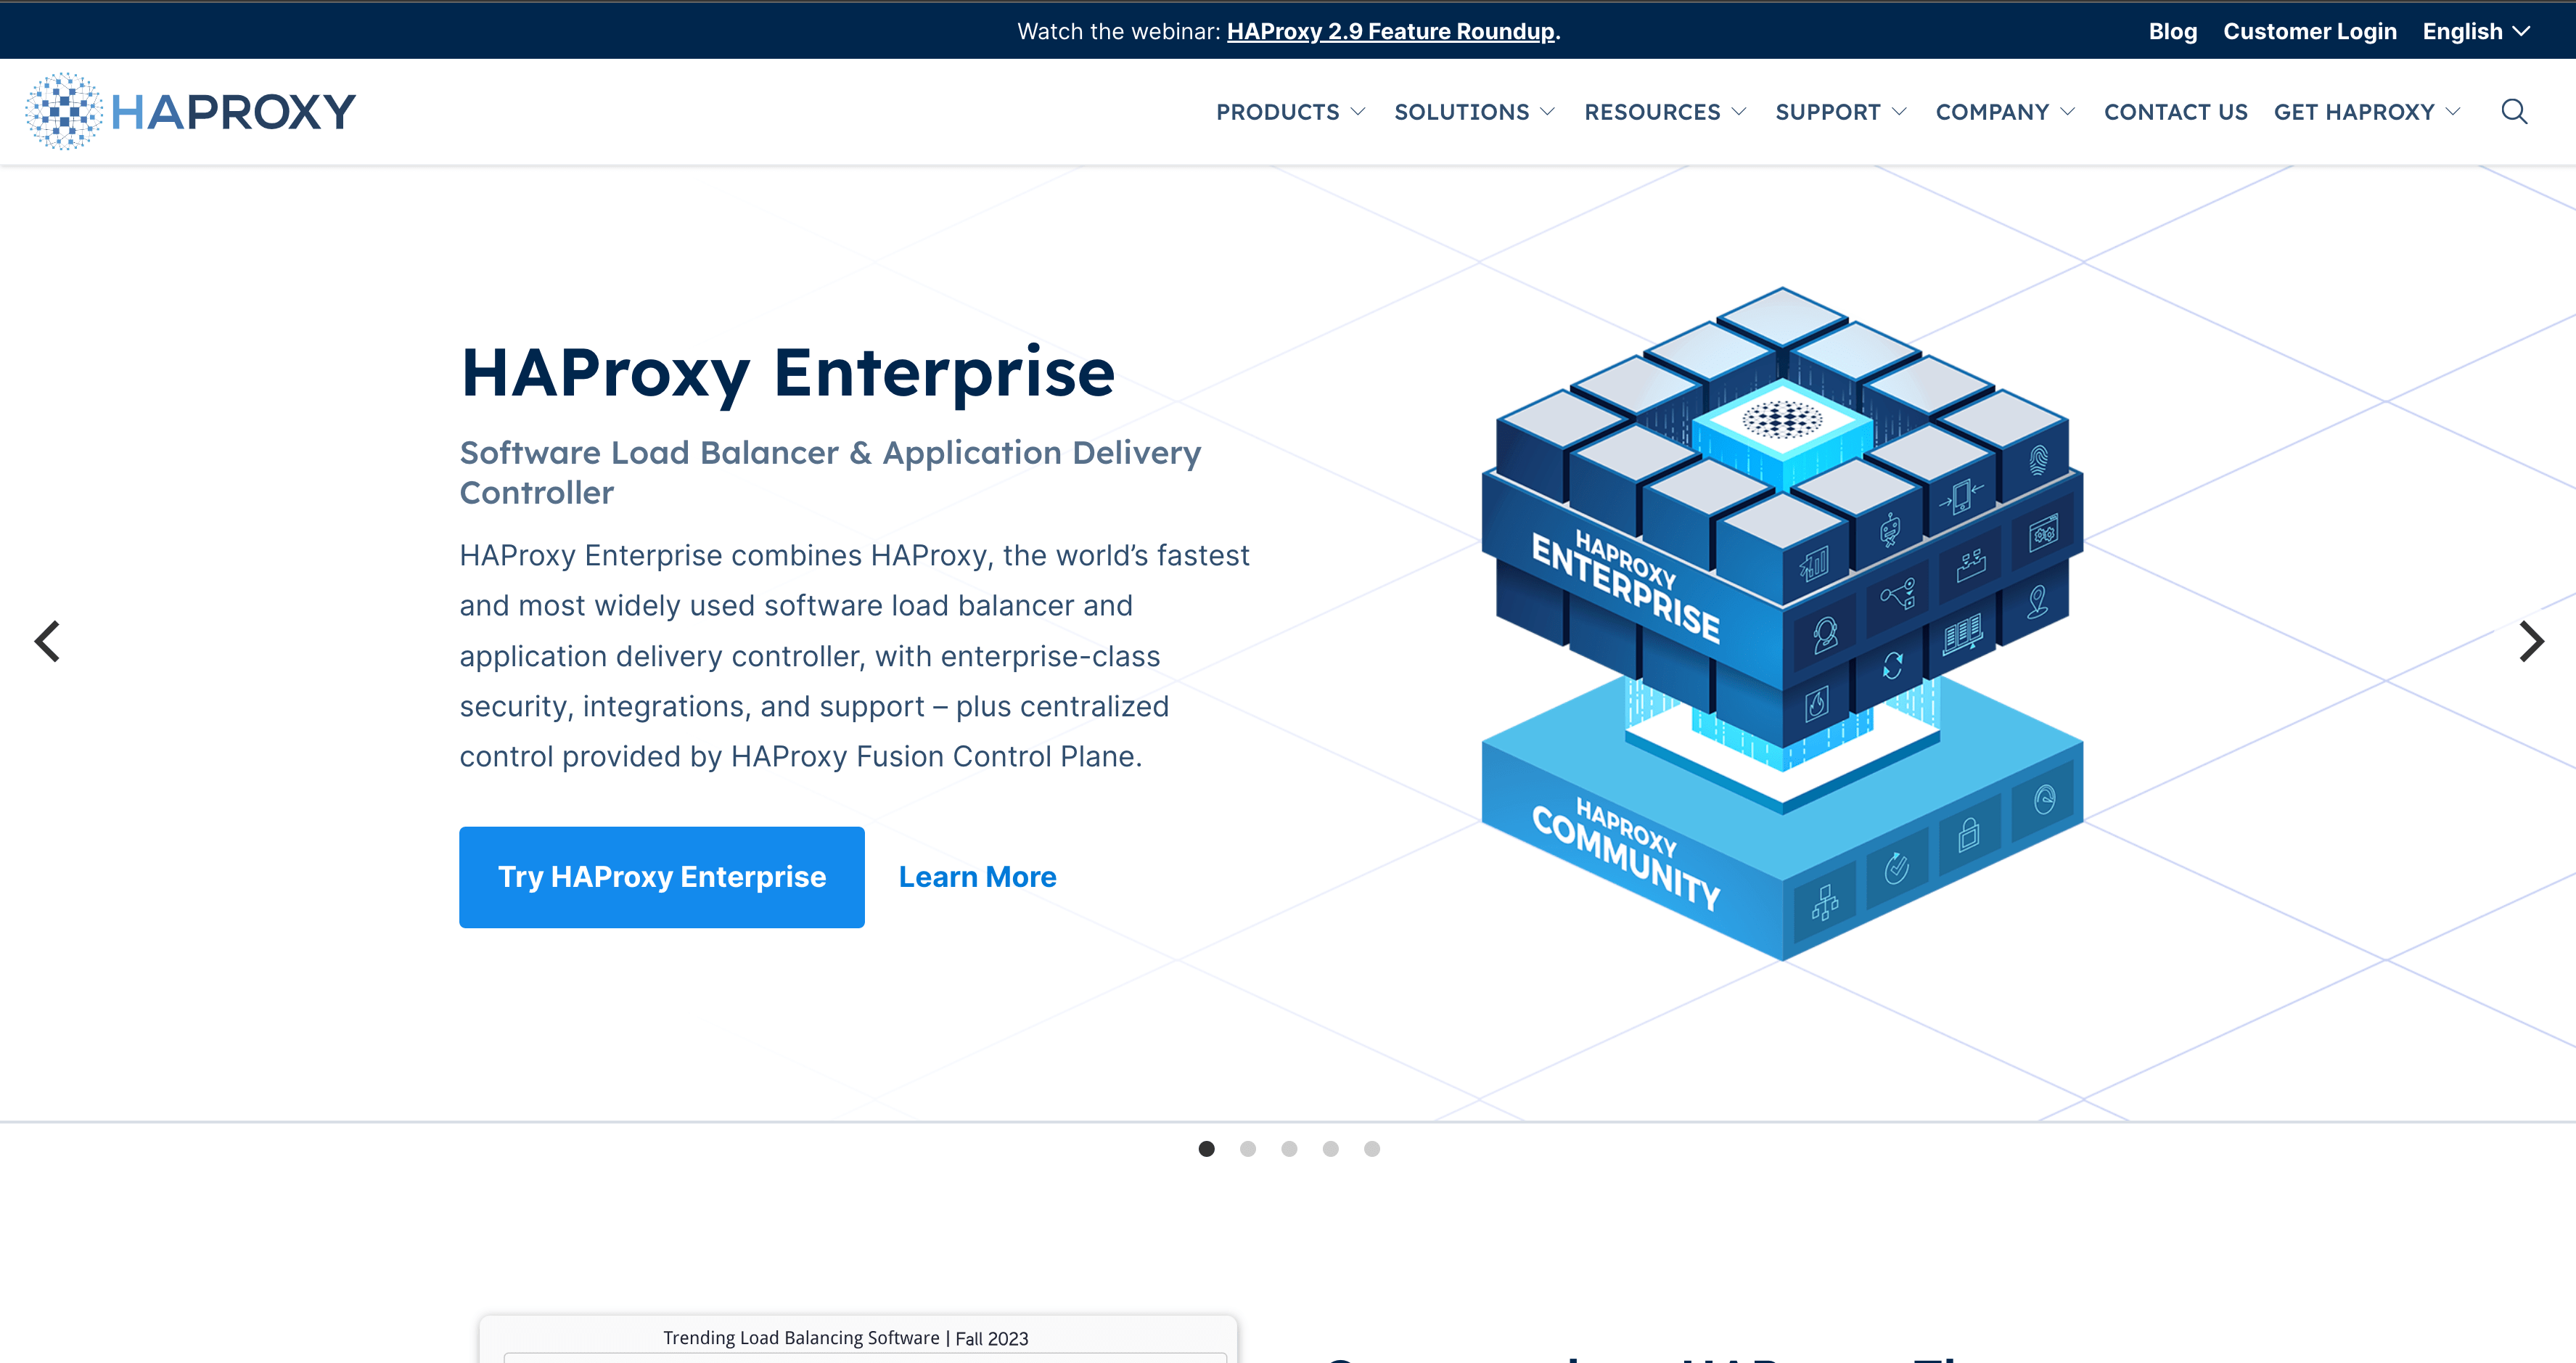
Task: Select the first carousel dot
Action: 1206,1149
